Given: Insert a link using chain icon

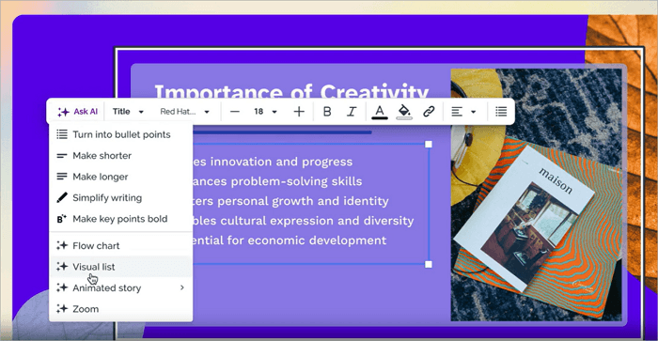Looking at the screenshot, I should point(429,112).
